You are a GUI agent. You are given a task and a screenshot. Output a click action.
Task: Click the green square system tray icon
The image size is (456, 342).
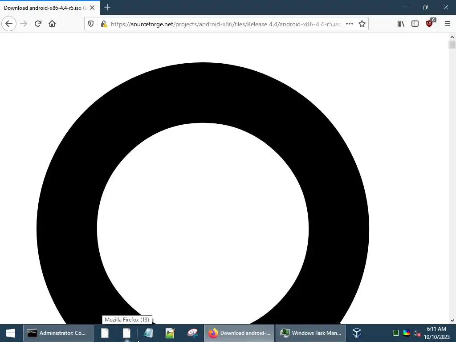(396, 333)
